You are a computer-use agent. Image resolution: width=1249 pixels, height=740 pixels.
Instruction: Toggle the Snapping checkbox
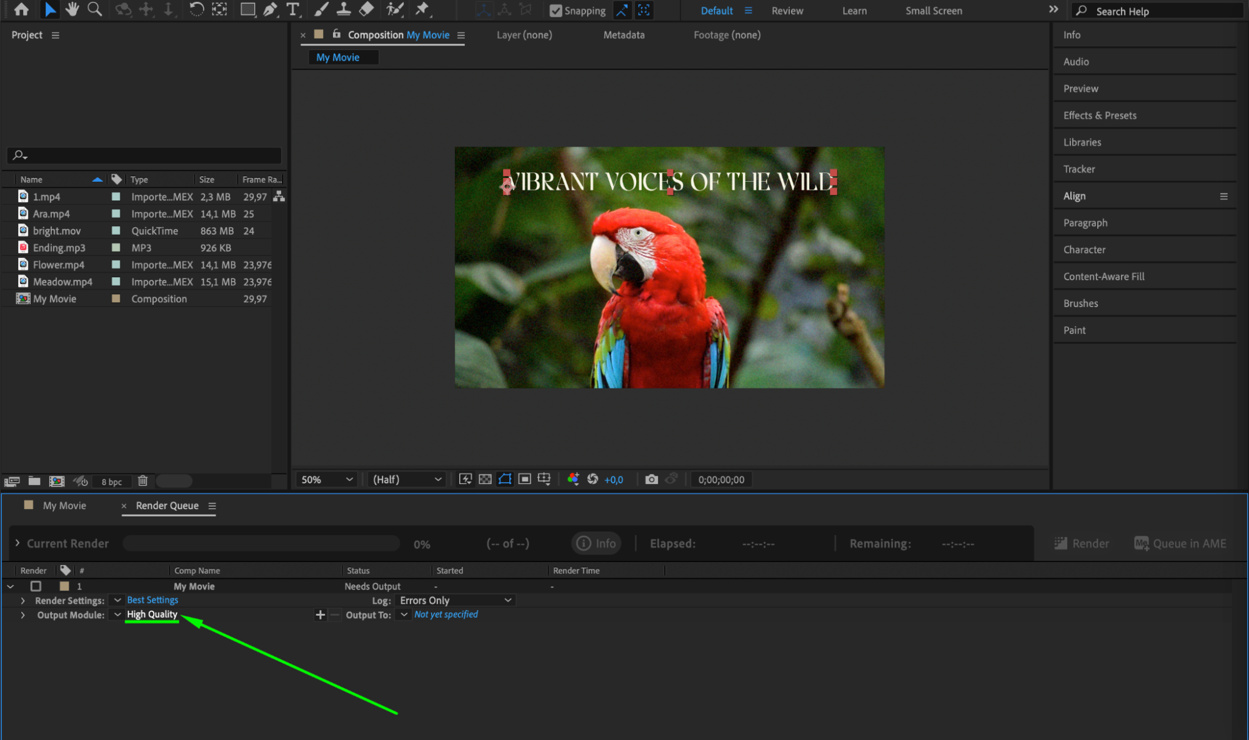coord(555,11)
